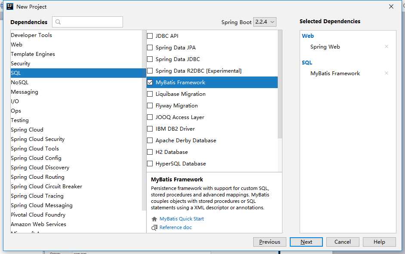Check the Spring Data JDBC dependency
405x254 pixels.
click(150, 59)
